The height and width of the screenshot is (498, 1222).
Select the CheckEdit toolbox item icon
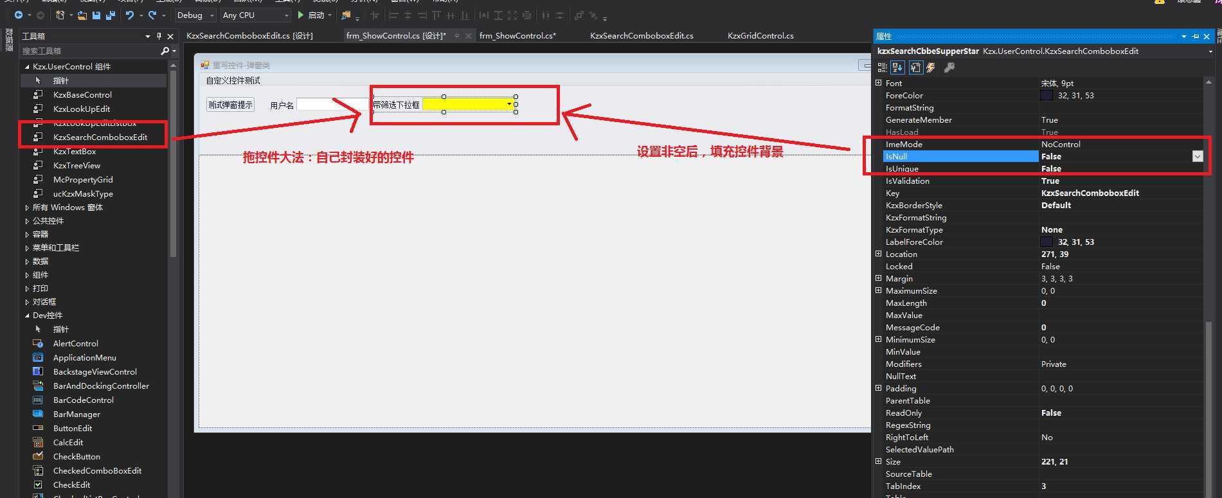38,485
